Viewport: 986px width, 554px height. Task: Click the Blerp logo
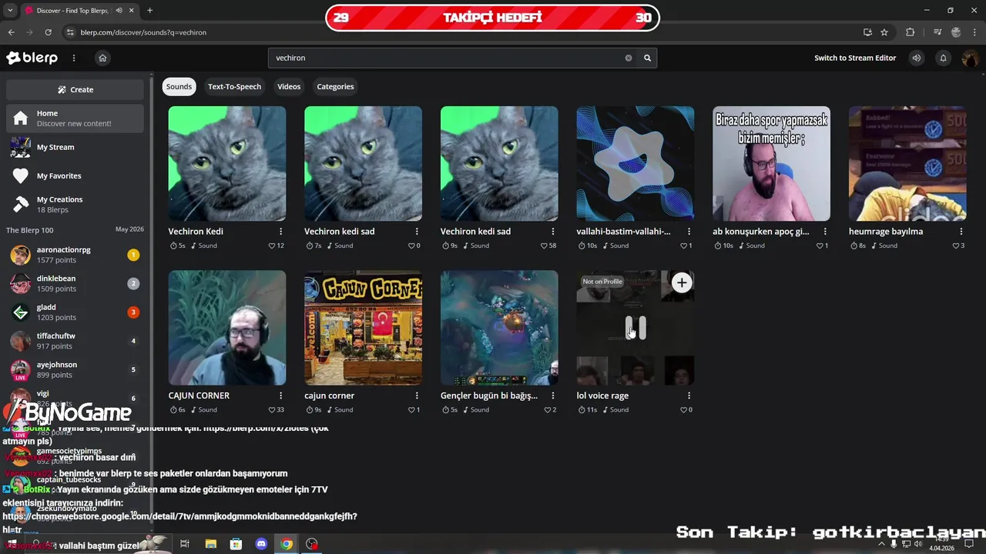pos(32,58)
